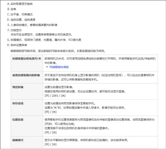Image resolution: width=166 pixels, height=149 pixels.
Task: Click list item F 切换显示
Action: [16, 30]
